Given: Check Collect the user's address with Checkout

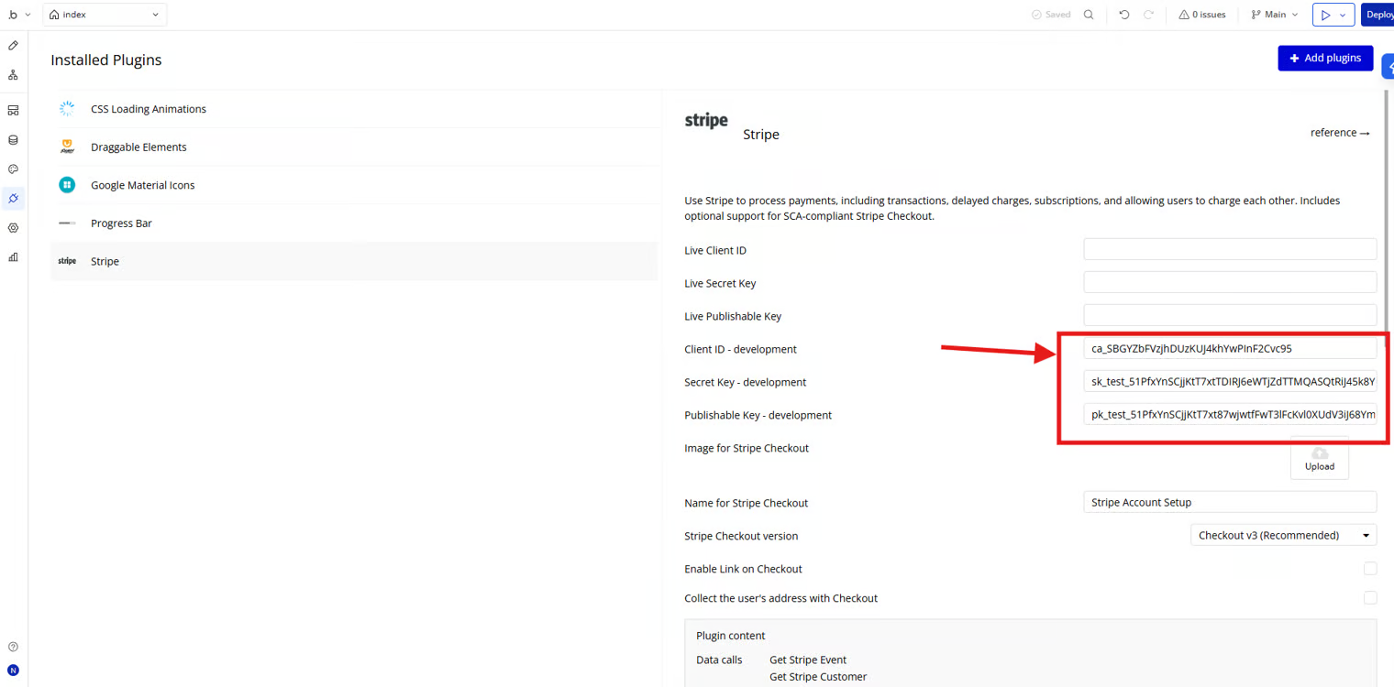Looking at the screenshot, I should 1369,598.
